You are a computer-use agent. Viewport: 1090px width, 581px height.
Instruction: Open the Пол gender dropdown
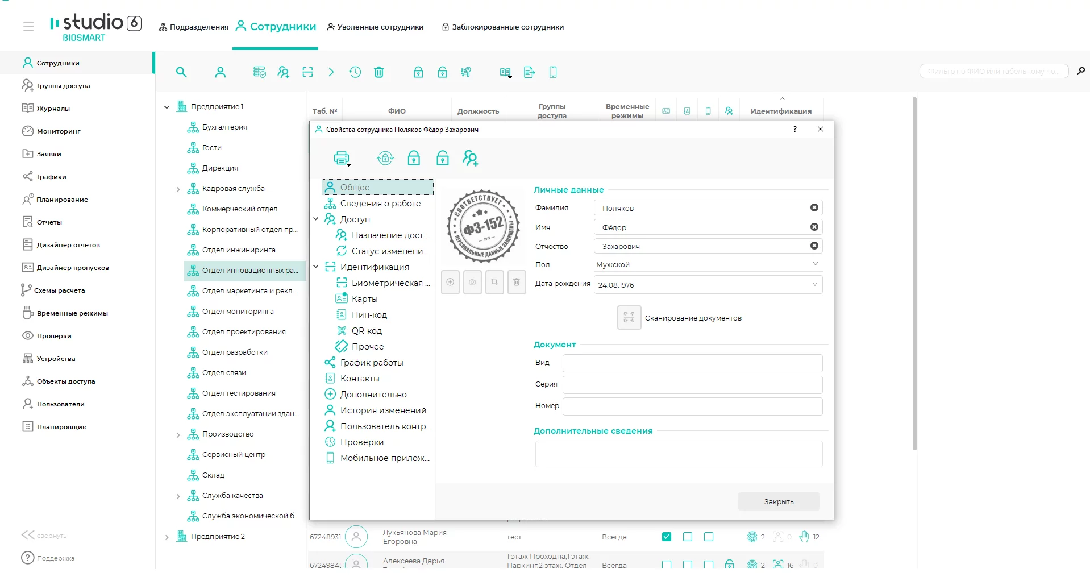(x=815, y=264)
